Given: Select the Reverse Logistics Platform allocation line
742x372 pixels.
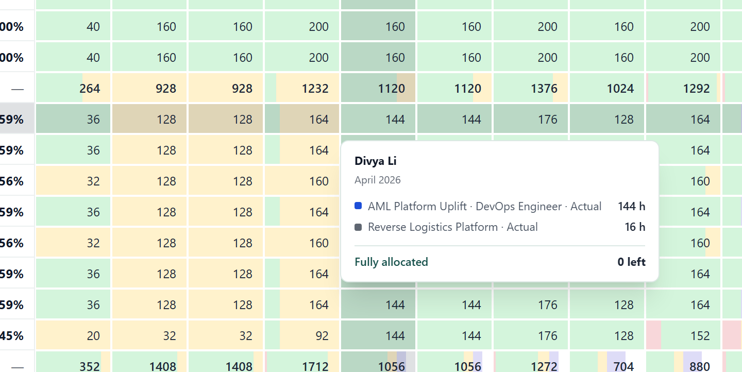Looking at the screenshot, I should (500, 227).
